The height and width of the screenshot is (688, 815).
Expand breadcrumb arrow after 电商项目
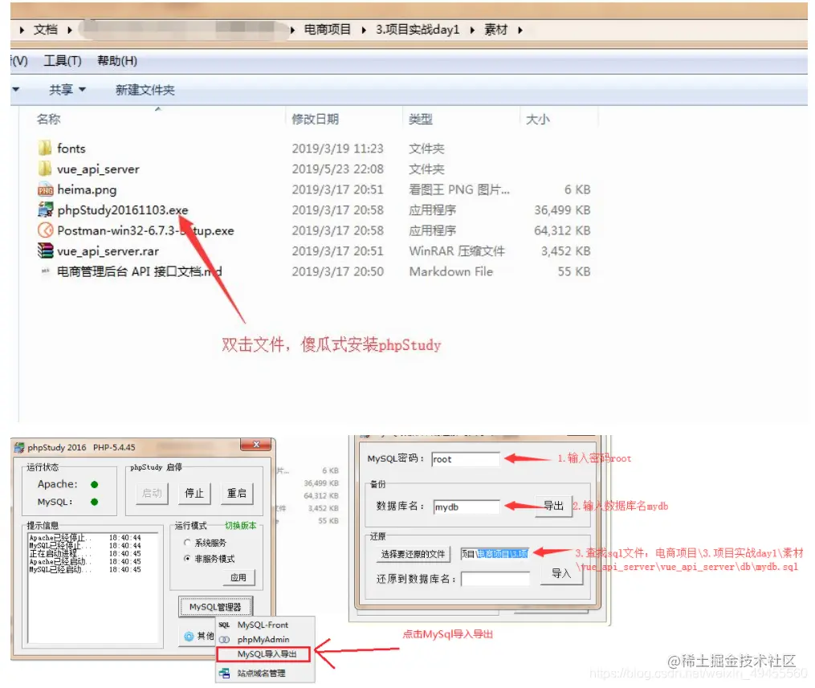coord(364,31)
